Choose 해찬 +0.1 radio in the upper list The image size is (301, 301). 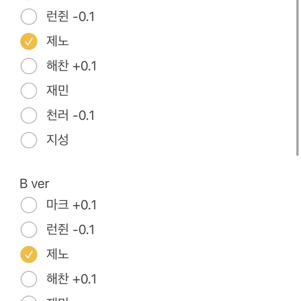pos(29,66)
